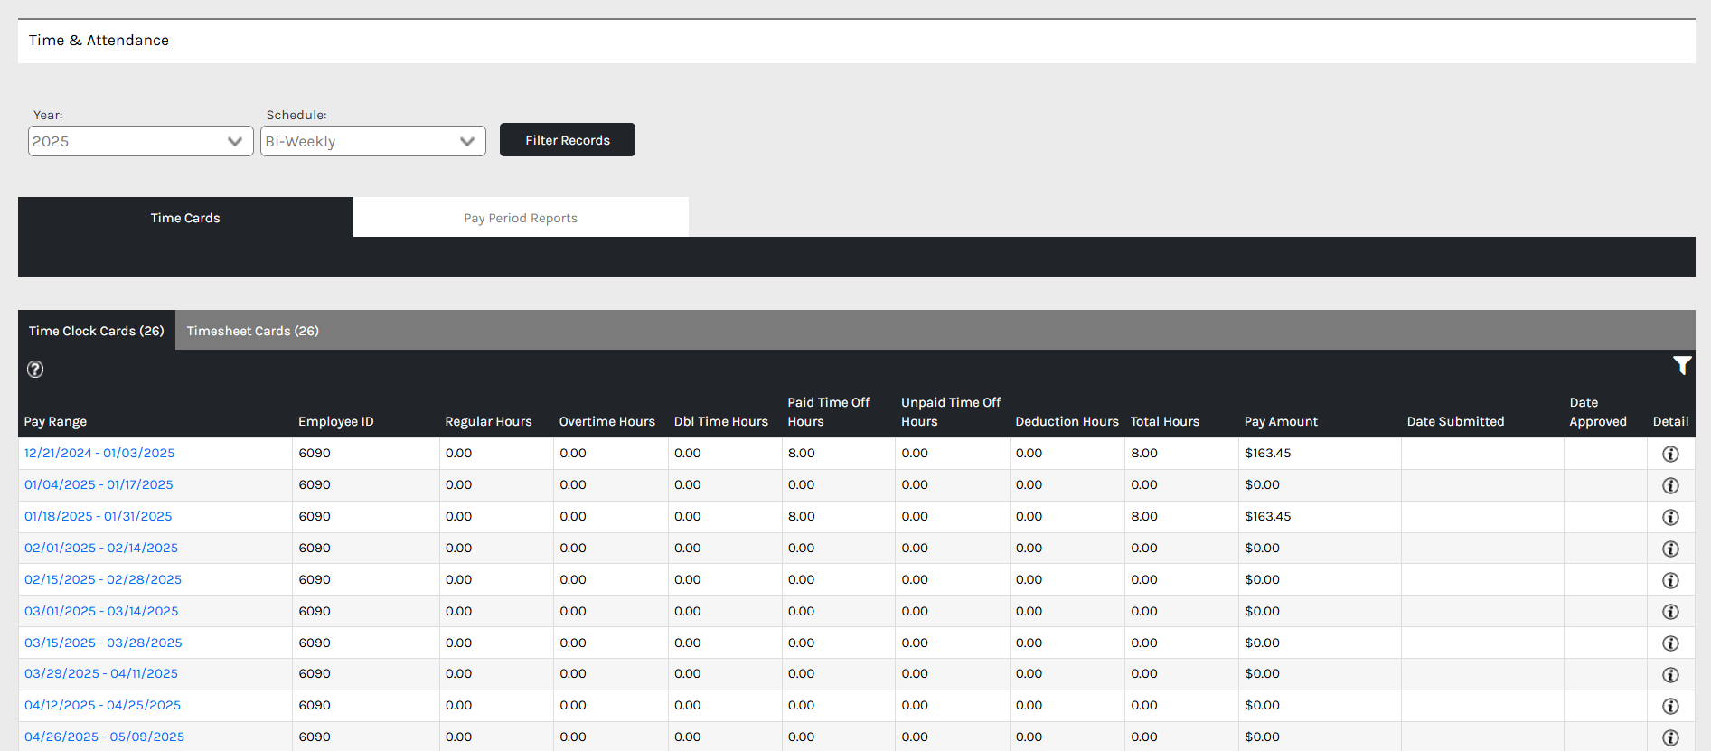
Task: Open detail info for 12/21/2024 - 01/03/2025
Action: point(1670,454)
